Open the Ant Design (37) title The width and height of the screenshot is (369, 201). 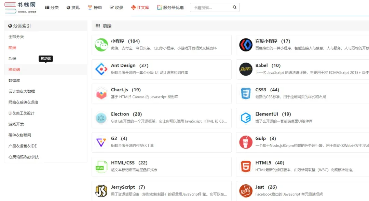coord(130,65)
